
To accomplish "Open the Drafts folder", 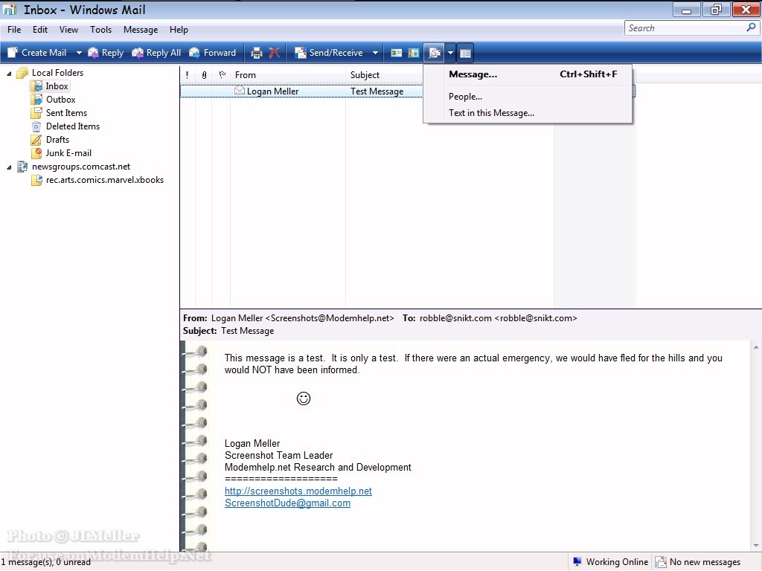I will click(50, 140).
